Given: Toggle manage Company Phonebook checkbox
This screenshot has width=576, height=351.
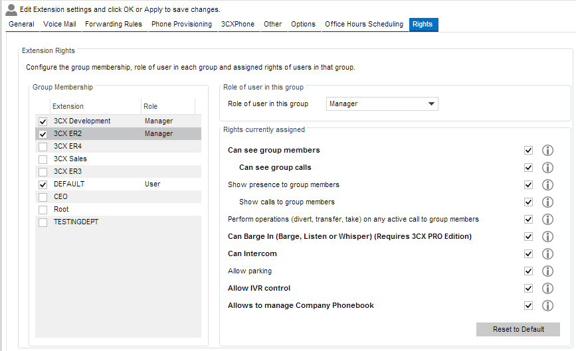Looking at the screenshot, I should click(x=528, y=305).
